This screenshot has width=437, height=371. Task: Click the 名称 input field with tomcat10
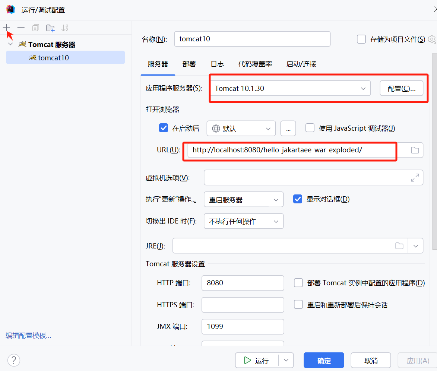click(x=252, y=39)
